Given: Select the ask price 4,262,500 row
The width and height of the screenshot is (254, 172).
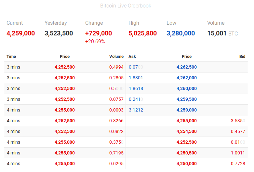Looking at the screenshot, I should [186, 67].
